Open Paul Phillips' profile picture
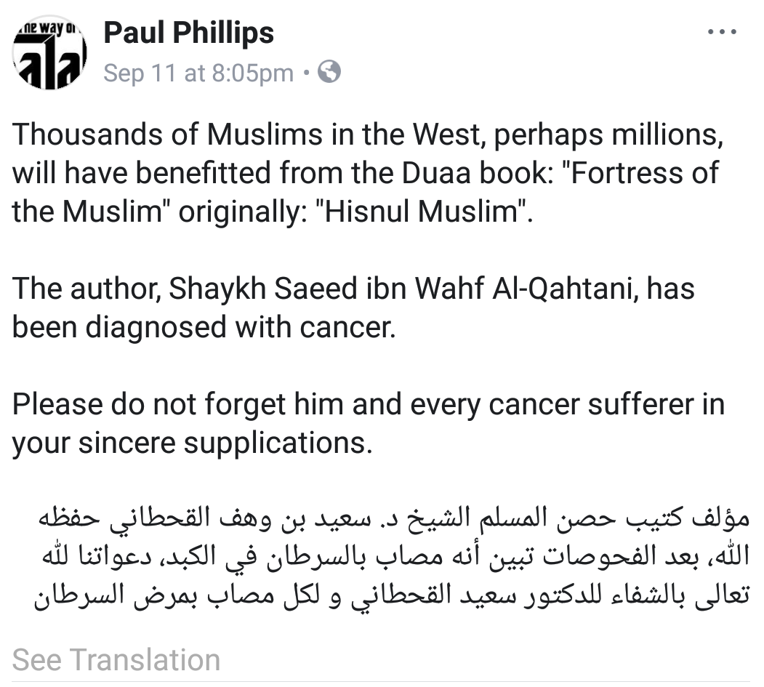The width and height of the screenshot is (764, 687). pyautogui.click(x=49, y=52)
